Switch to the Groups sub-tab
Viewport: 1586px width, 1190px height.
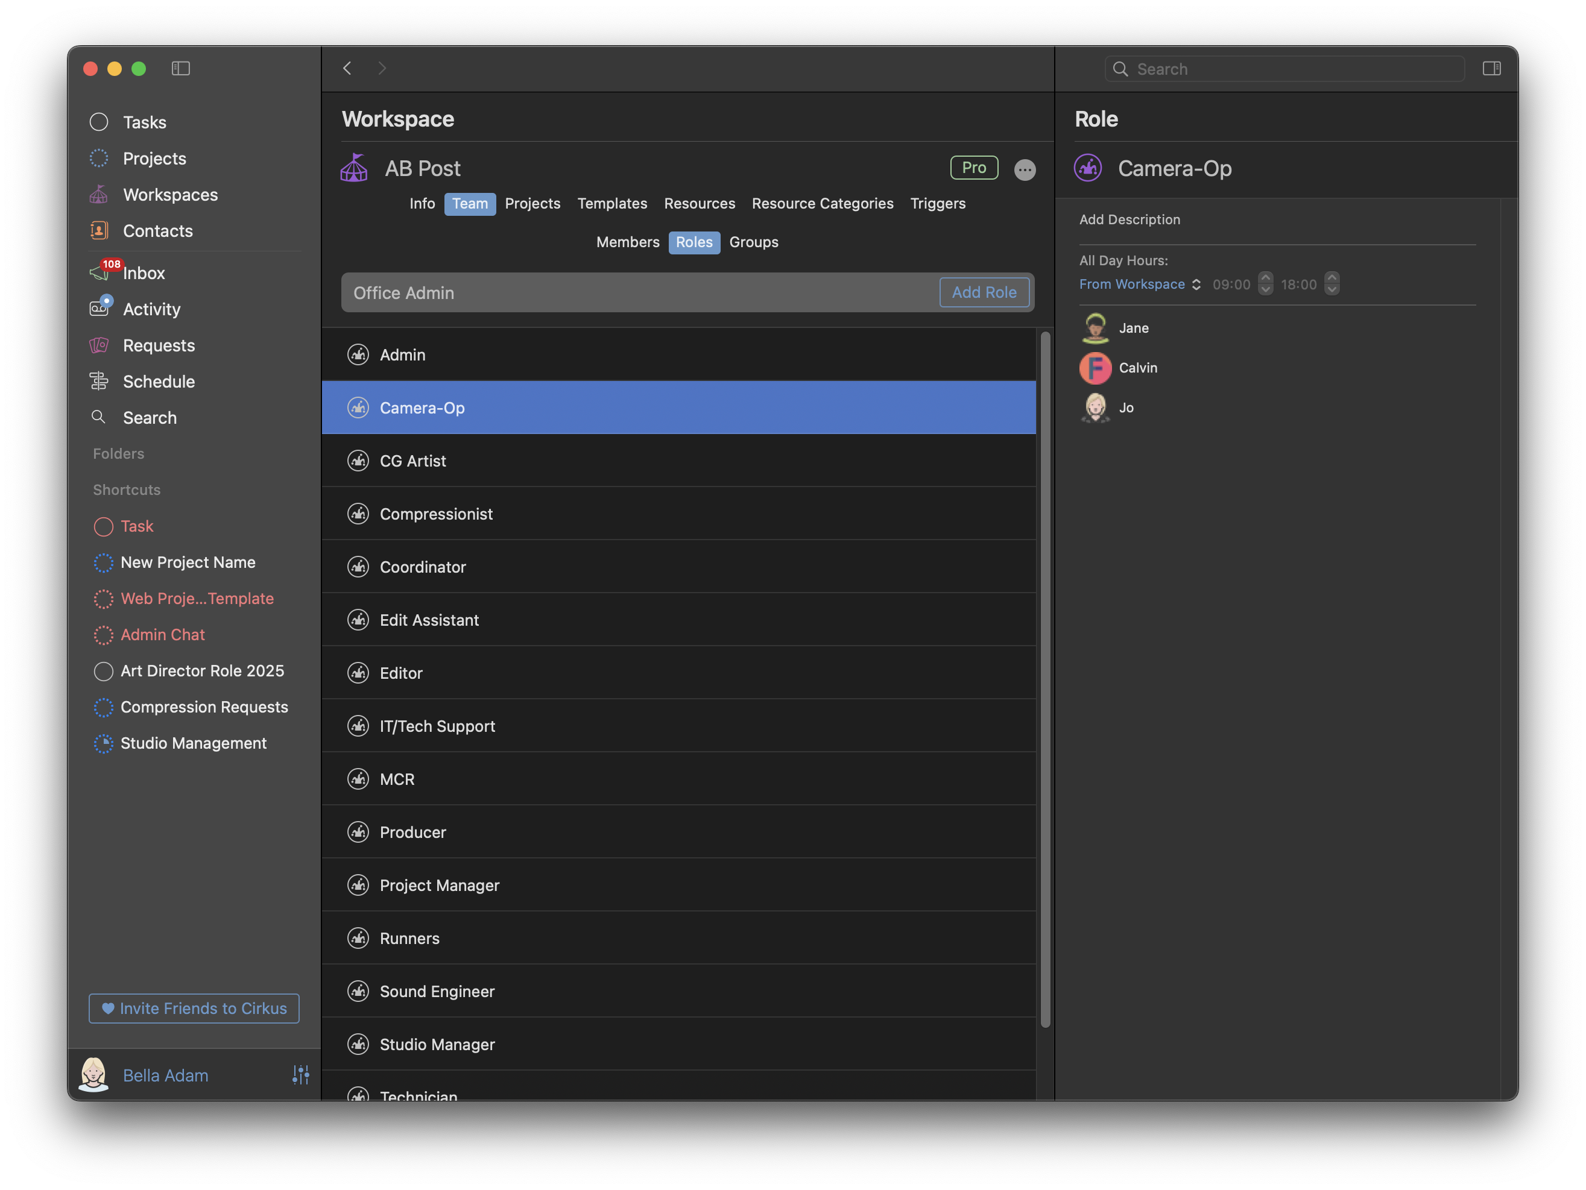point(753,242)
